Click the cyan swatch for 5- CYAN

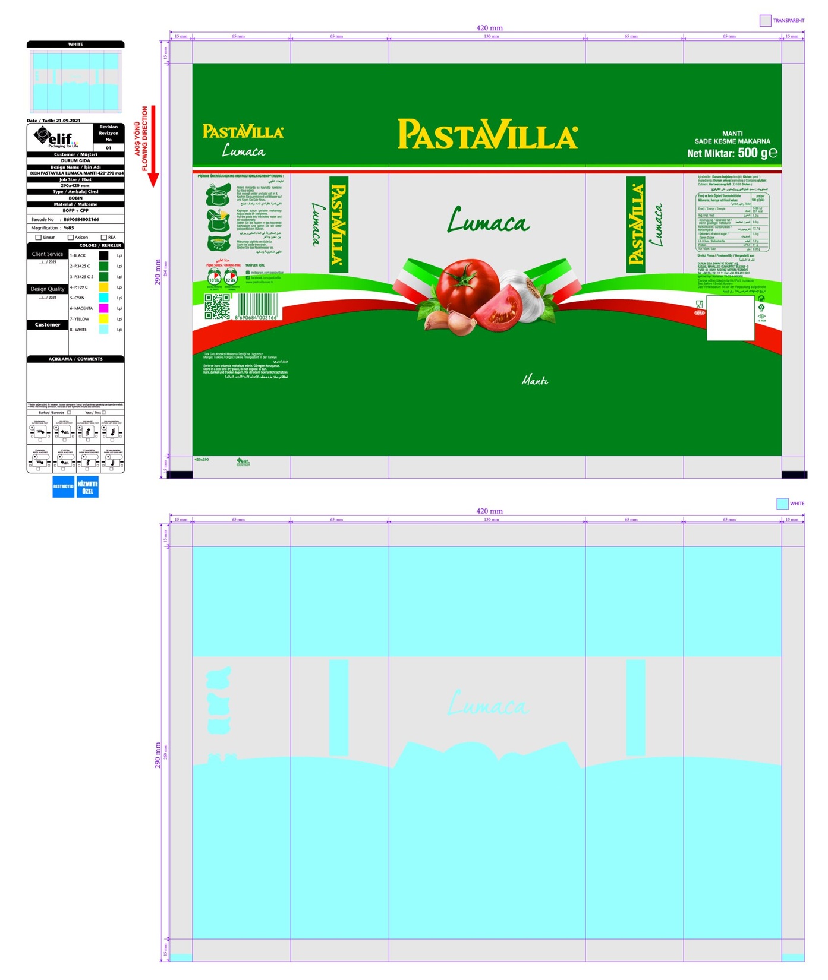103,298
